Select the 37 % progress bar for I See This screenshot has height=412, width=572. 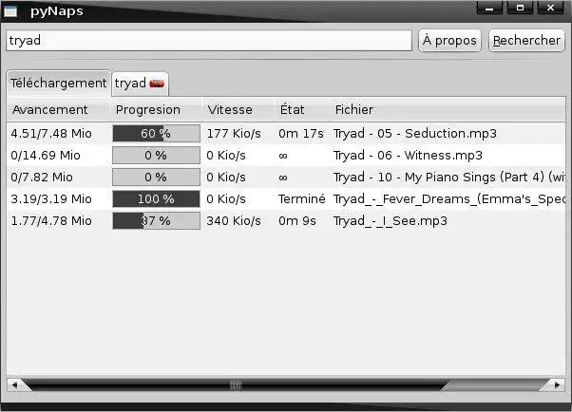pos(156,221)
